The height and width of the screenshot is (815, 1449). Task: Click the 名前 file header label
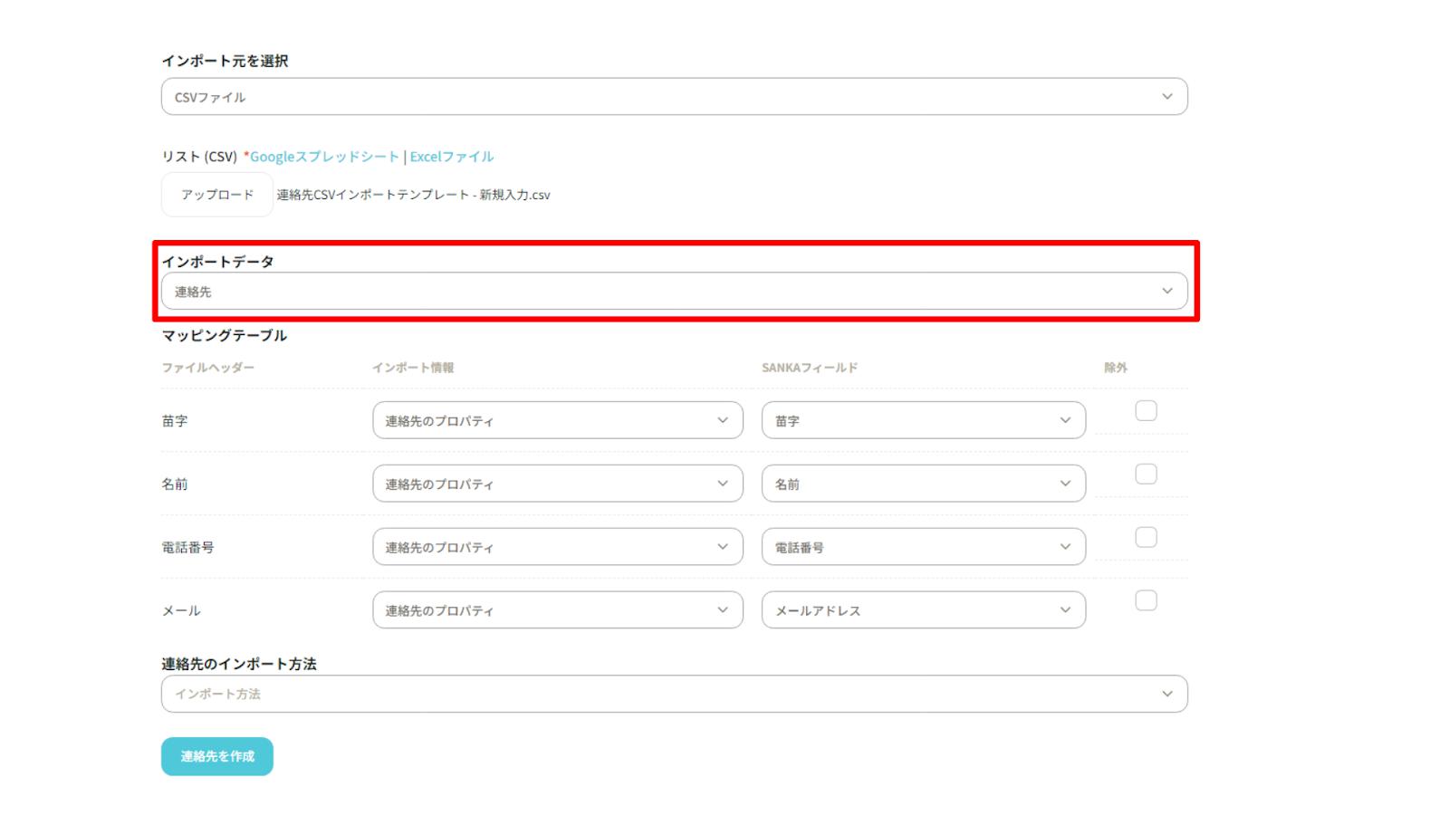[175, 484]
